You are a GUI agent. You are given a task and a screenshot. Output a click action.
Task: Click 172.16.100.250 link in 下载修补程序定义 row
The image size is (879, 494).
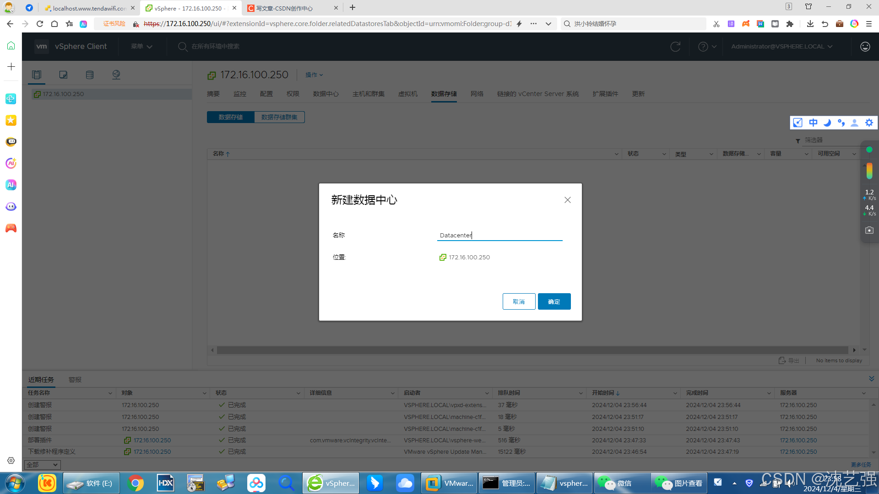(152, 451)
